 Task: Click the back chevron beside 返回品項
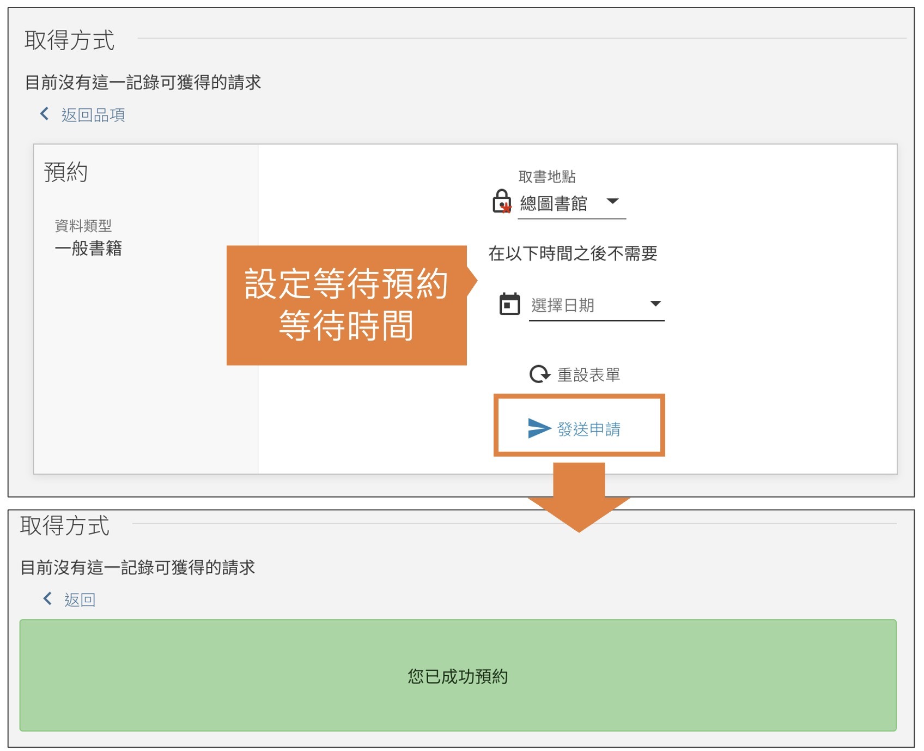pyautogui.click(x=45, y=114)
